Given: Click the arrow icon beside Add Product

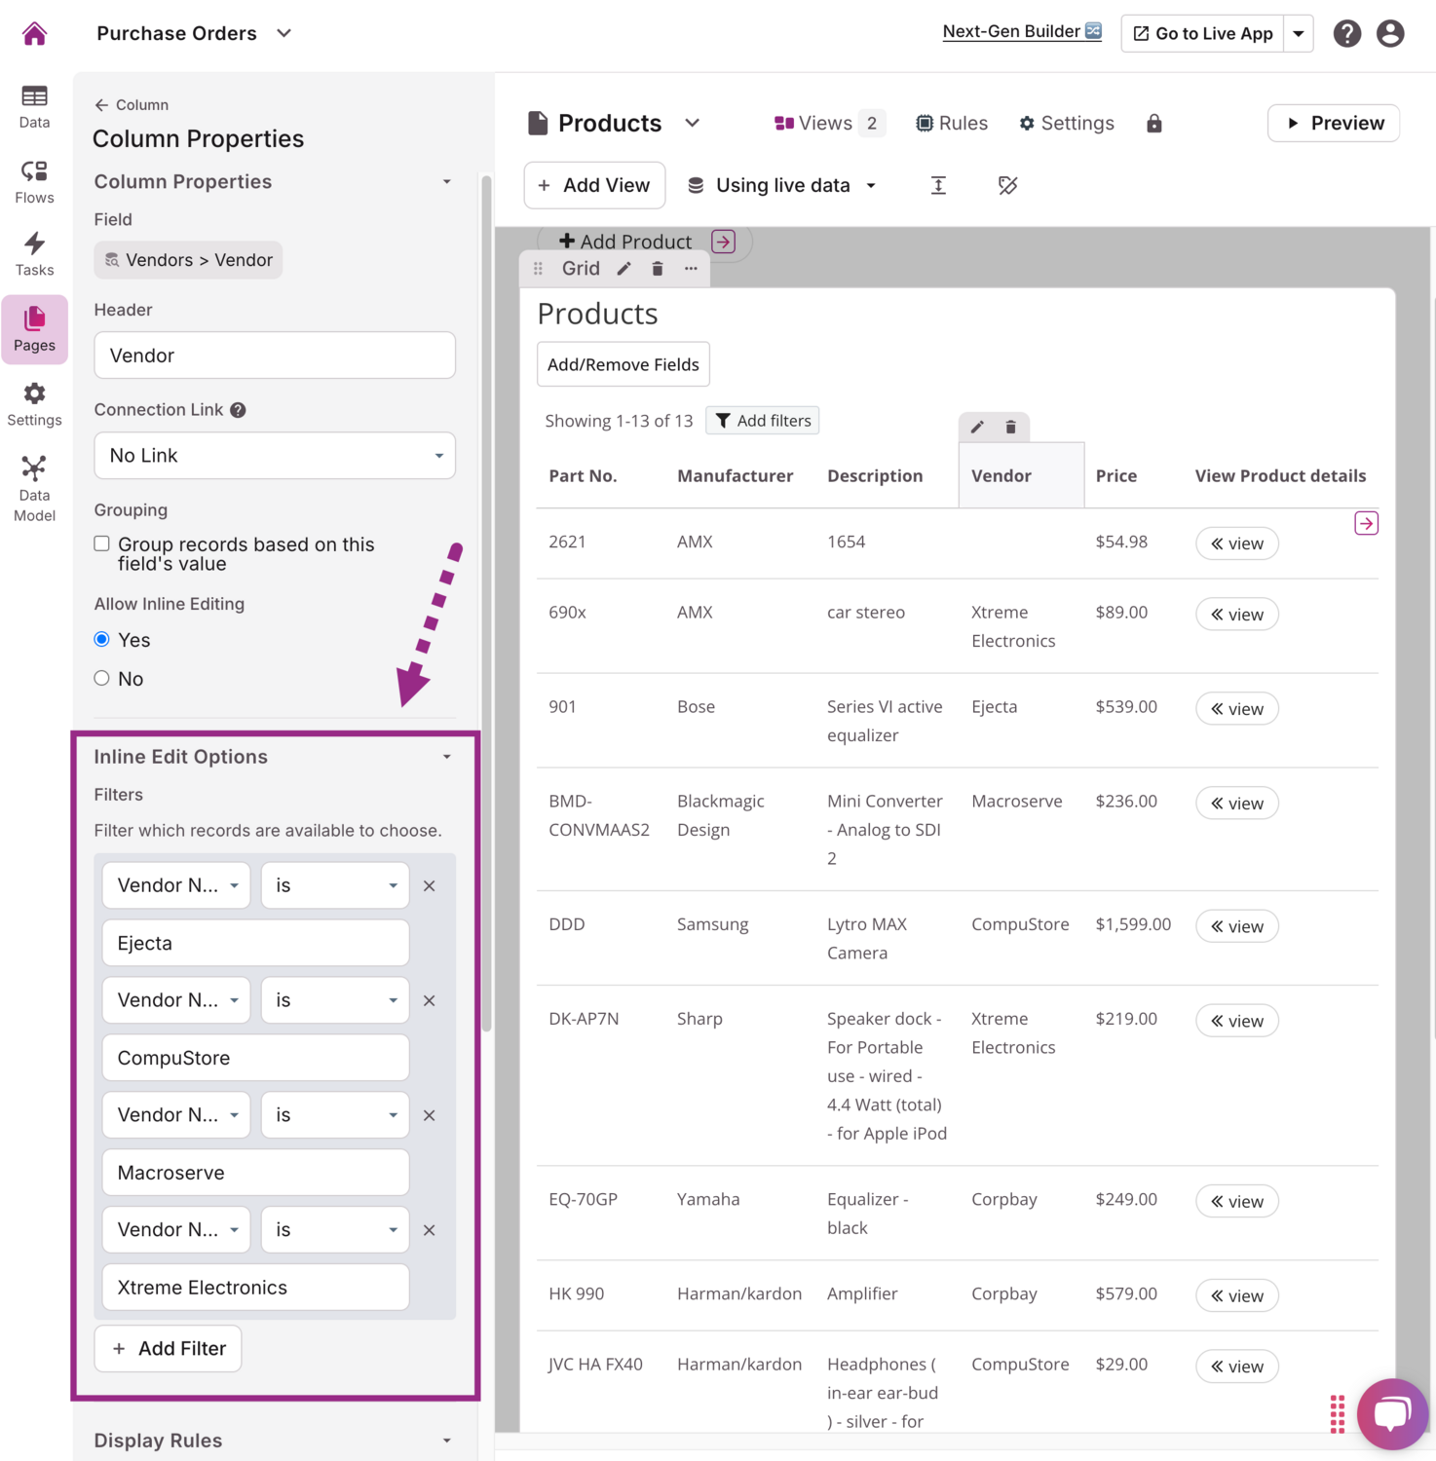Looking at the screenshot, I should pyautogui.click(x=723, y=242).
